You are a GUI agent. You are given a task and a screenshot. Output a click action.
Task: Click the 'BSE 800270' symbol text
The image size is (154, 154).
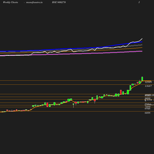(x=59, y=2)
